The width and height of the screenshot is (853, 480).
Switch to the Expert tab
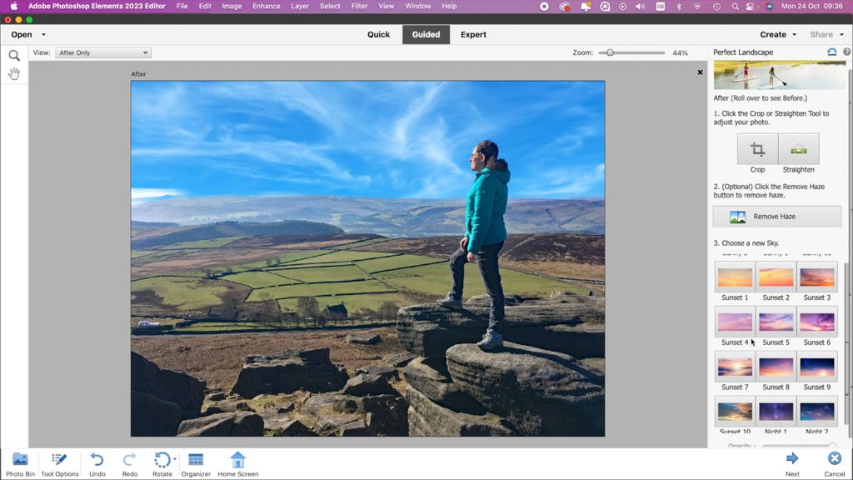473,34
